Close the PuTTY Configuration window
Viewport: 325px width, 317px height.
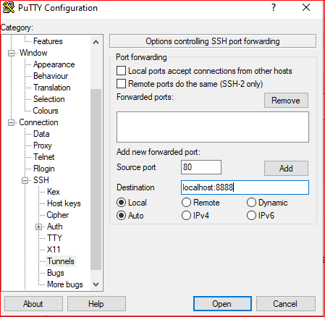[306, 7]
